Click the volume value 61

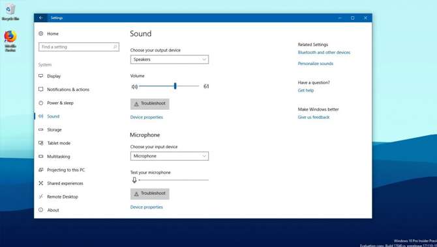pos(206,86)
